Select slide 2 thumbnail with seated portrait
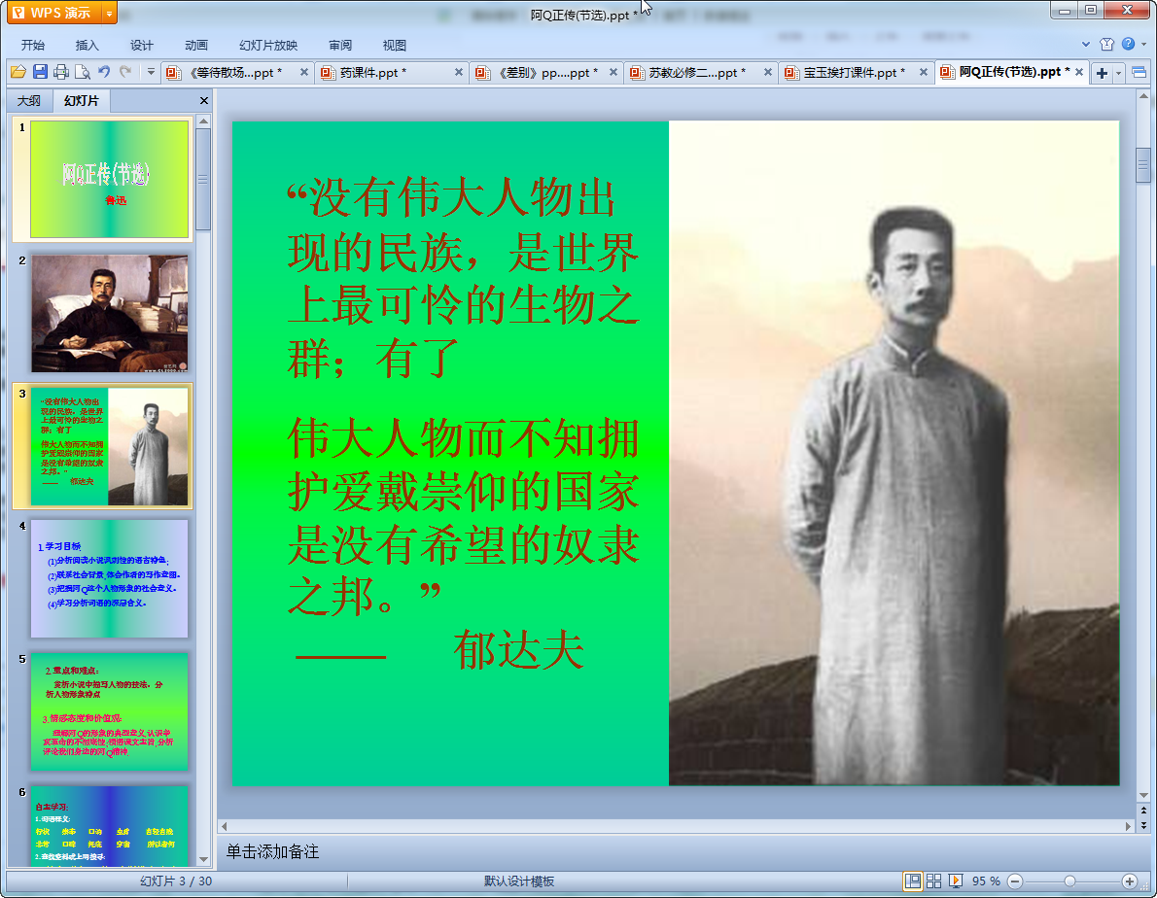 109,313
